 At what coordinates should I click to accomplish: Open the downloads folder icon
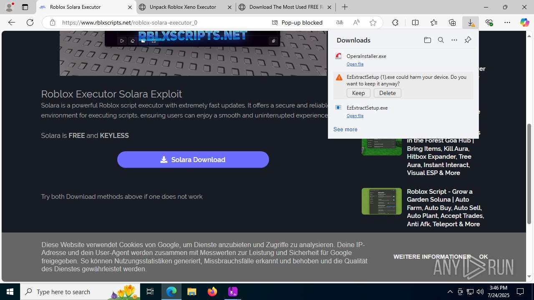point(427,40)
